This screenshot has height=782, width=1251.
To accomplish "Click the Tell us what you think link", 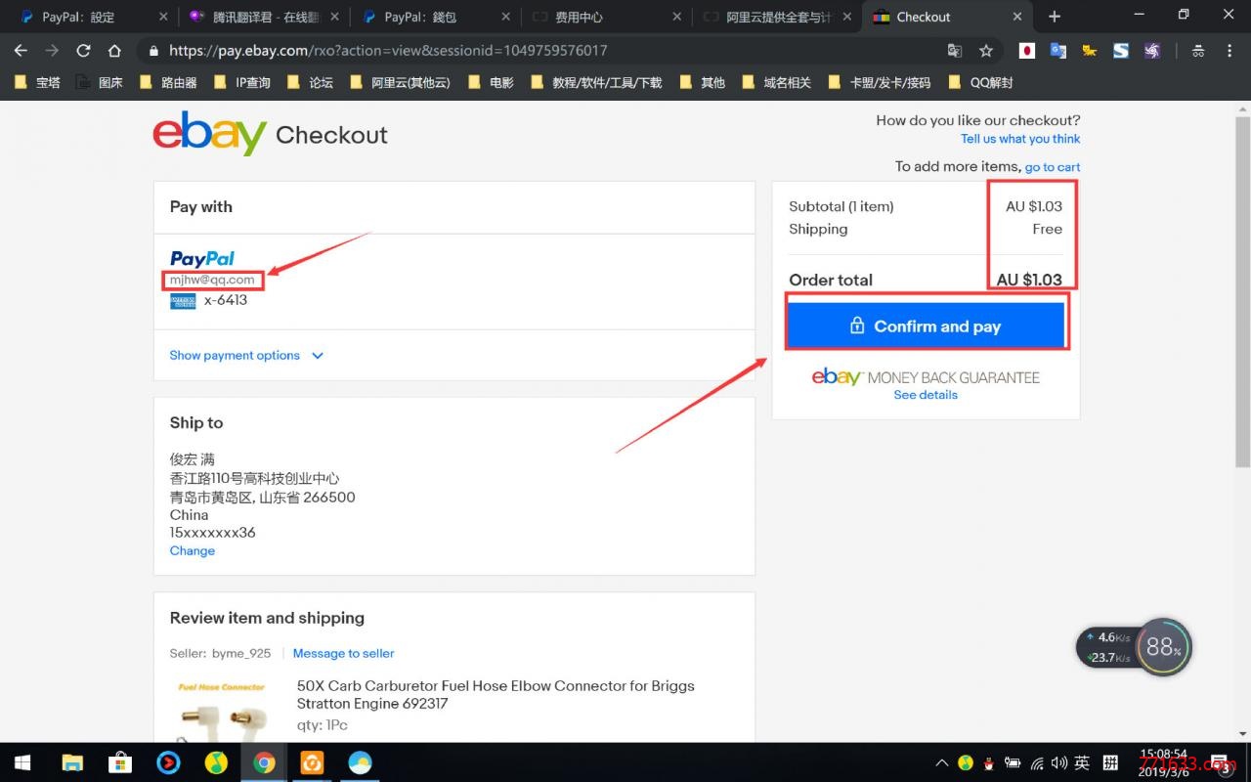I will point(1020,139).
